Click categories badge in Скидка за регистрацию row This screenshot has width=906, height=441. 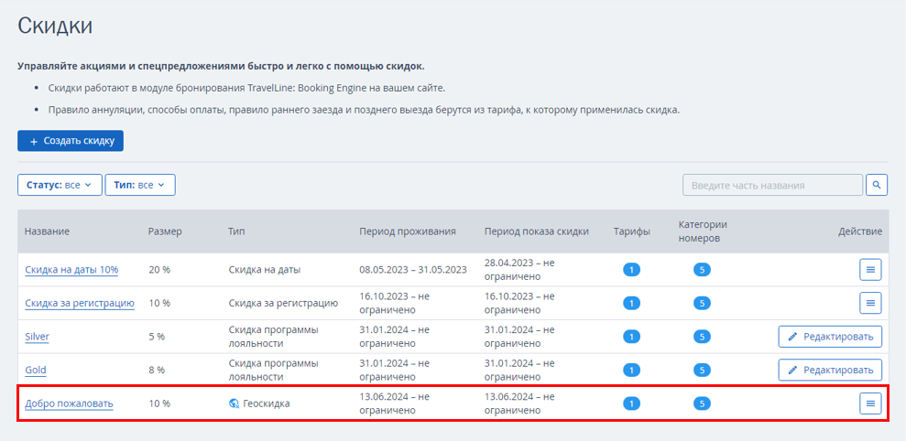pos(702,303)
